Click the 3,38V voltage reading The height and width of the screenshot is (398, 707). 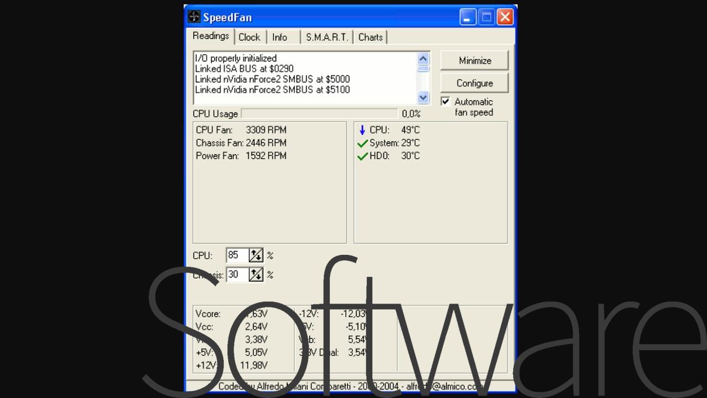tap(256, 339)
